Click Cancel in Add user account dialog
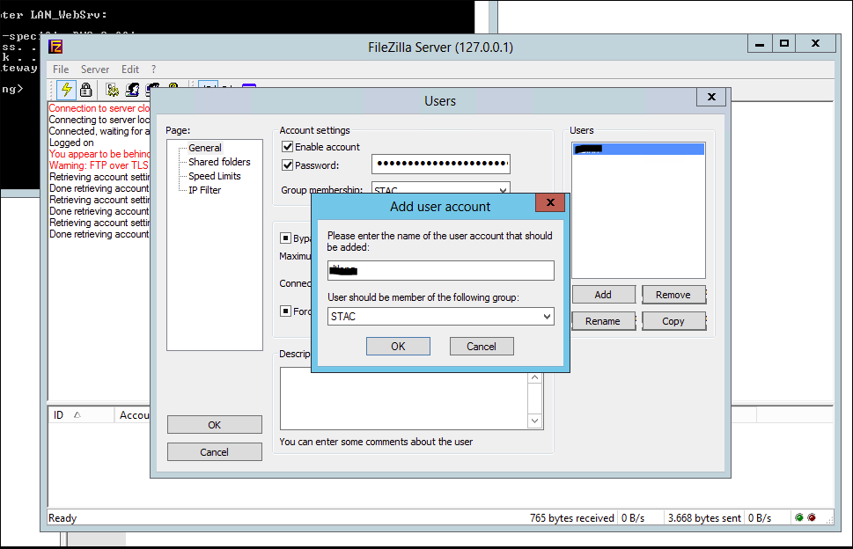Screen dimensions: 853x549 [x=482, y=347]
